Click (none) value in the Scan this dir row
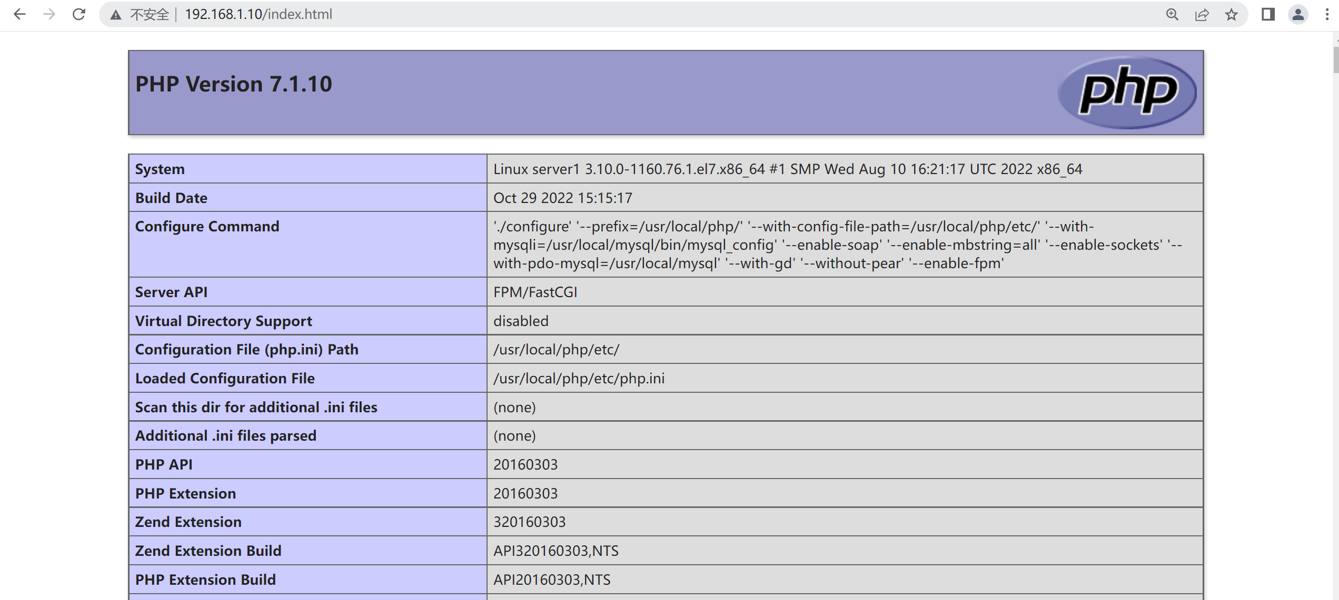Screen dimensions: 1339x600 pos(514,408)
